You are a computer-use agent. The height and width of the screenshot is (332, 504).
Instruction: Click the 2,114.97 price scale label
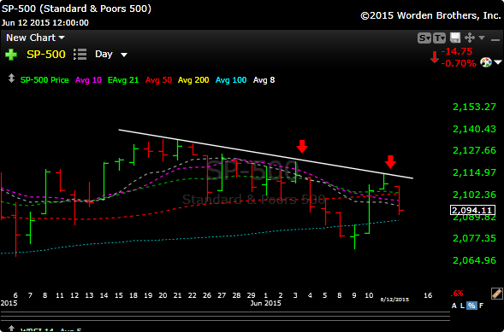click(474, 172)
